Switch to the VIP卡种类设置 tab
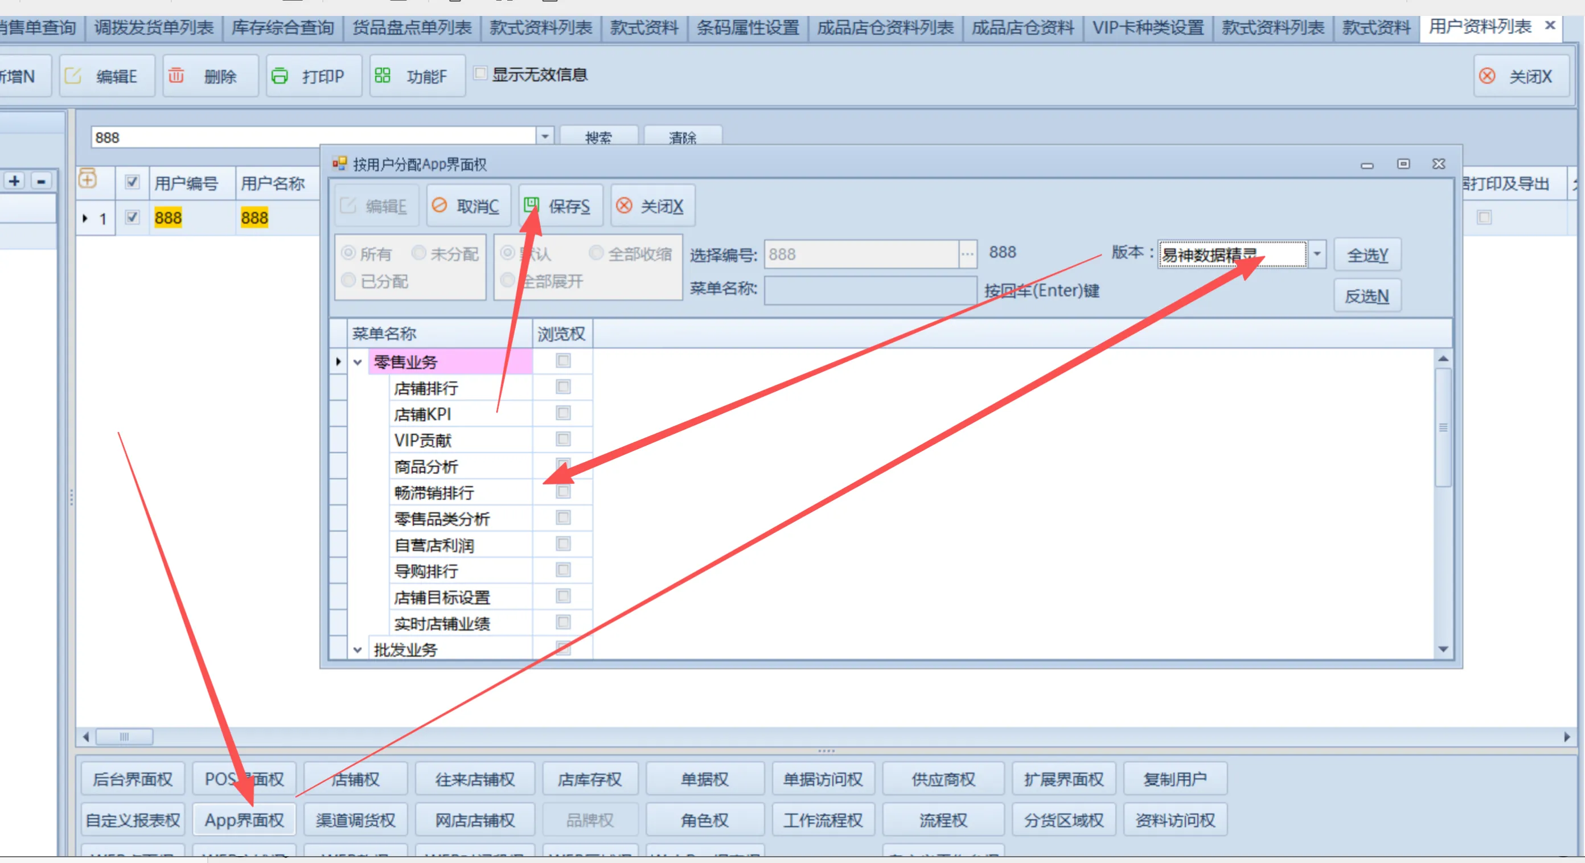The width and height of the screenshot is (1585, 863). [x=1148, y=28]
